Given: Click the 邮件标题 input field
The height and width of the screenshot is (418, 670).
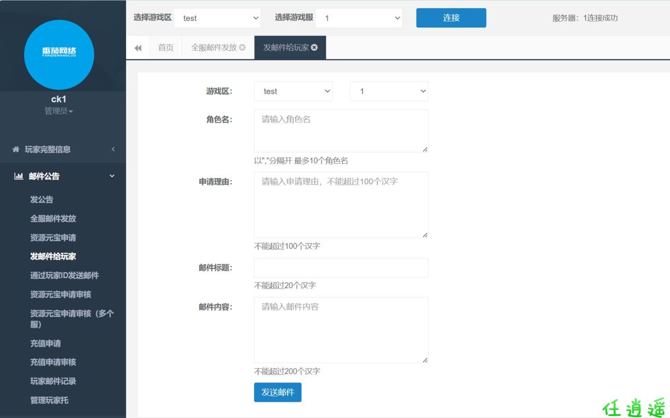Looking at the screenshot, I should 341,267.
